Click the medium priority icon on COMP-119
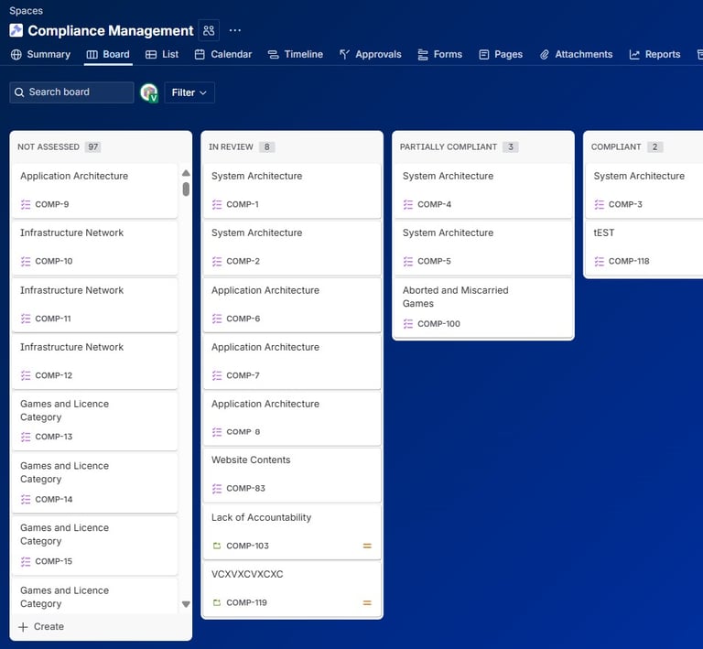Image resolution: width=703 pixels, height=649 pixels. click(x=367, y=603)
